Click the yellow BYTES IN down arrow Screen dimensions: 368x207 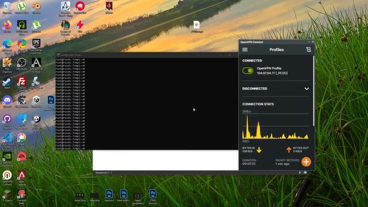tap(259, 149)
